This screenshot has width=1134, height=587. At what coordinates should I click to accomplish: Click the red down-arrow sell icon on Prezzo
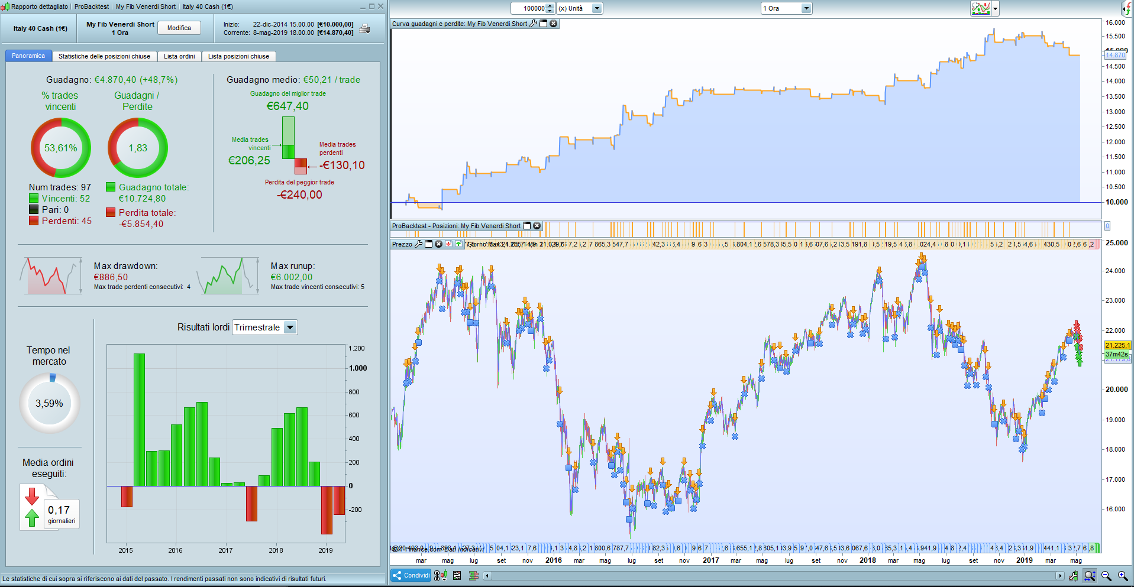(x=449, y=244)
